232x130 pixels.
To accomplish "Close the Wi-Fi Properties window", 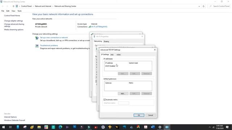I will click(x=142, y=36).
